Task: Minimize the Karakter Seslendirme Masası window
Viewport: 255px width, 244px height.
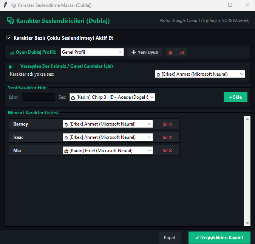Action: point(213,5)
